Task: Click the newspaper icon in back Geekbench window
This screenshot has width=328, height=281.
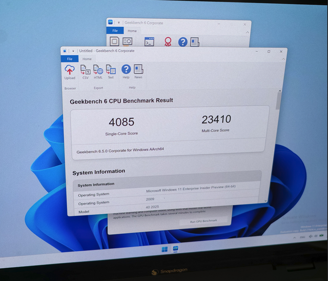Action: point(195,42)
